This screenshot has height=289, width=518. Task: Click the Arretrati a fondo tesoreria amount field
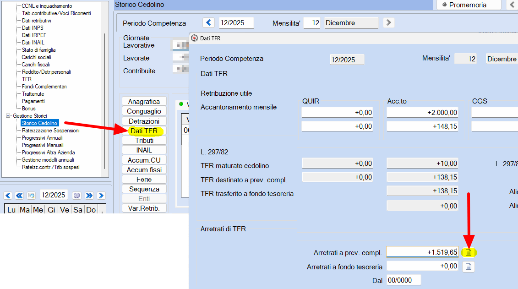[423, 266]
